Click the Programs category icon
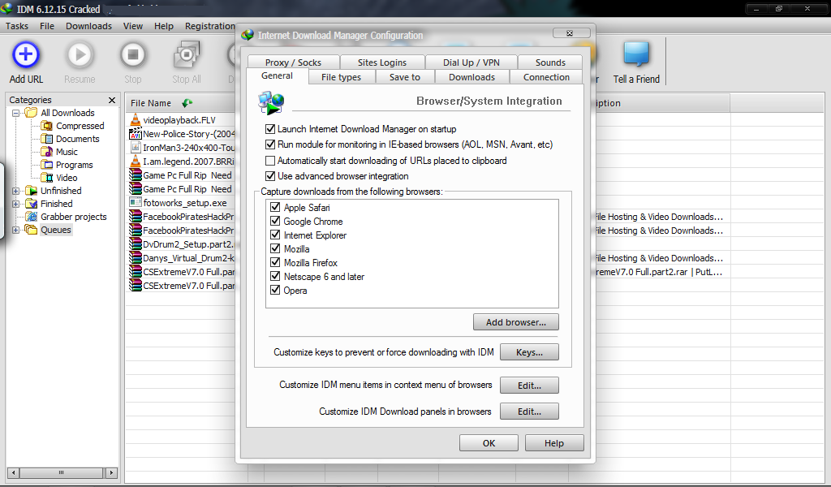Image resolution: width=831 pixels, height=487 pixels. pos(47,165)
